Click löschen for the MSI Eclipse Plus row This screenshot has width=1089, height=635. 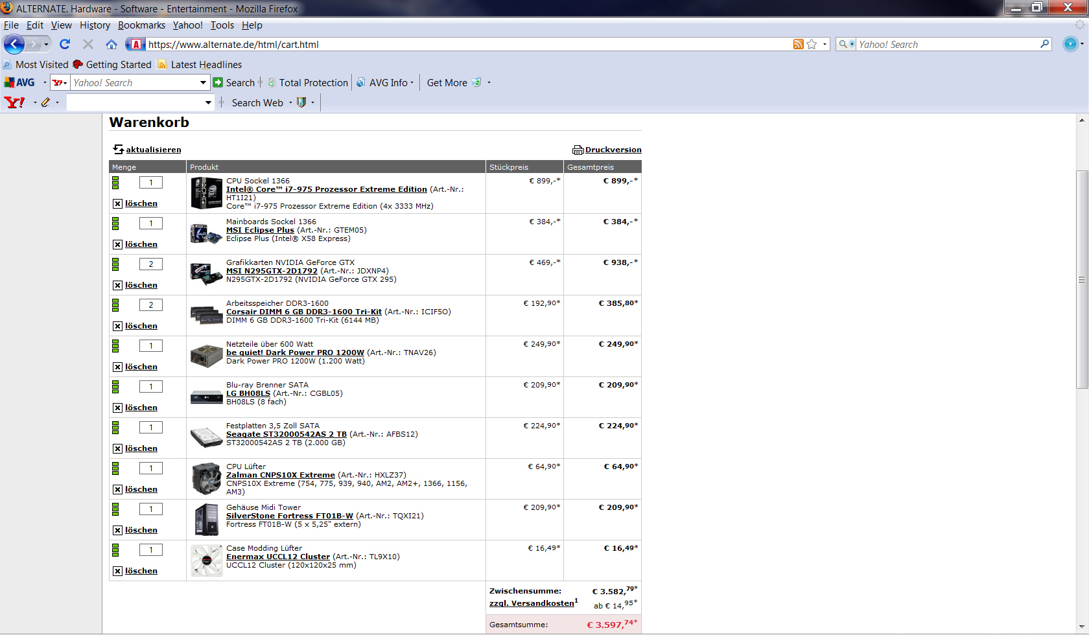pos(141,244)
